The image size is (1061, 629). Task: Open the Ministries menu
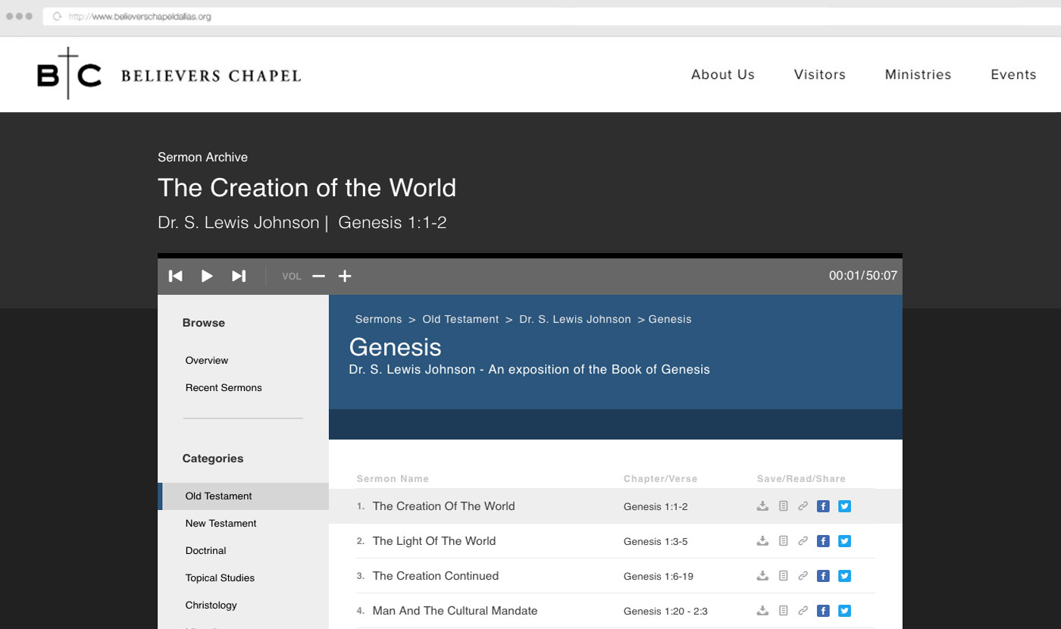918,74
